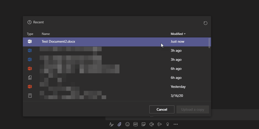Open the GIF picker
This screenshot has height=129, width=259.
click(x=136, y=124)
